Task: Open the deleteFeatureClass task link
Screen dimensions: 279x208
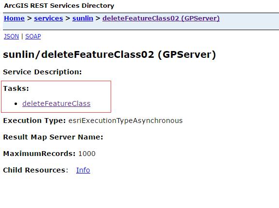Action: pos(56,104)
